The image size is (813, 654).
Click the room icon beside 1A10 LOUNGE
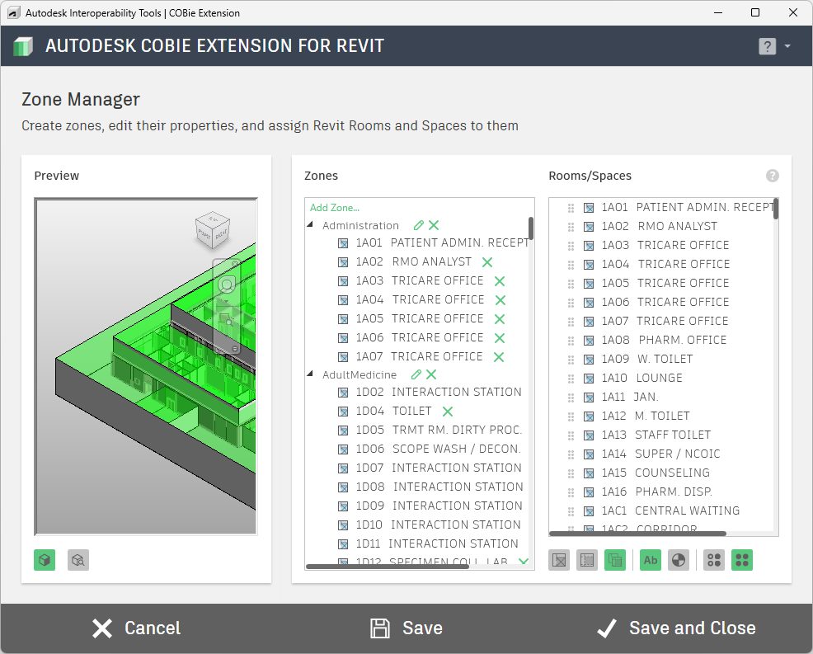pyautogui.click(x=589, y=379)
